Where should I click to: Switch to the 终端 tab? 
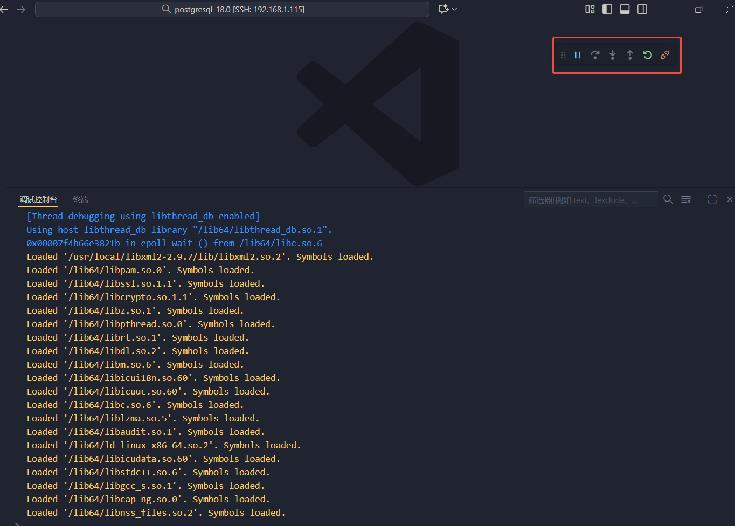pos(80,199)
